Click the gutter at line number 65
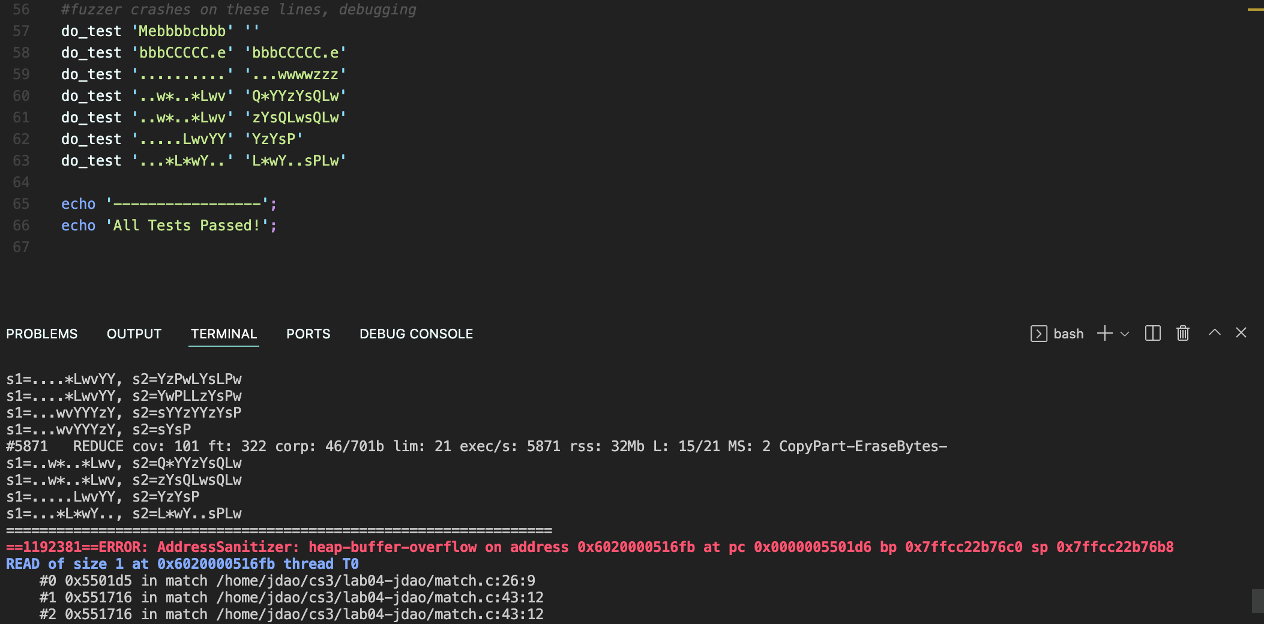This screenshot has width=1264, height=624. 21,204
